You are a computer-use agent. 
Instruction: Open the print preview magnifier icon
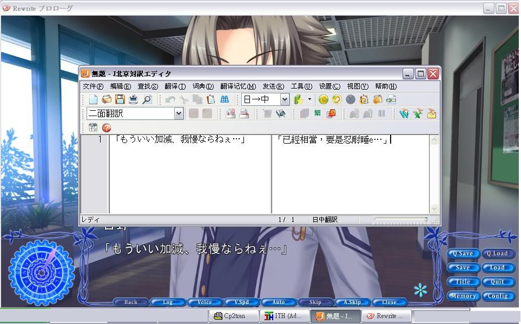pyautogui.click(x=147, y=99)
